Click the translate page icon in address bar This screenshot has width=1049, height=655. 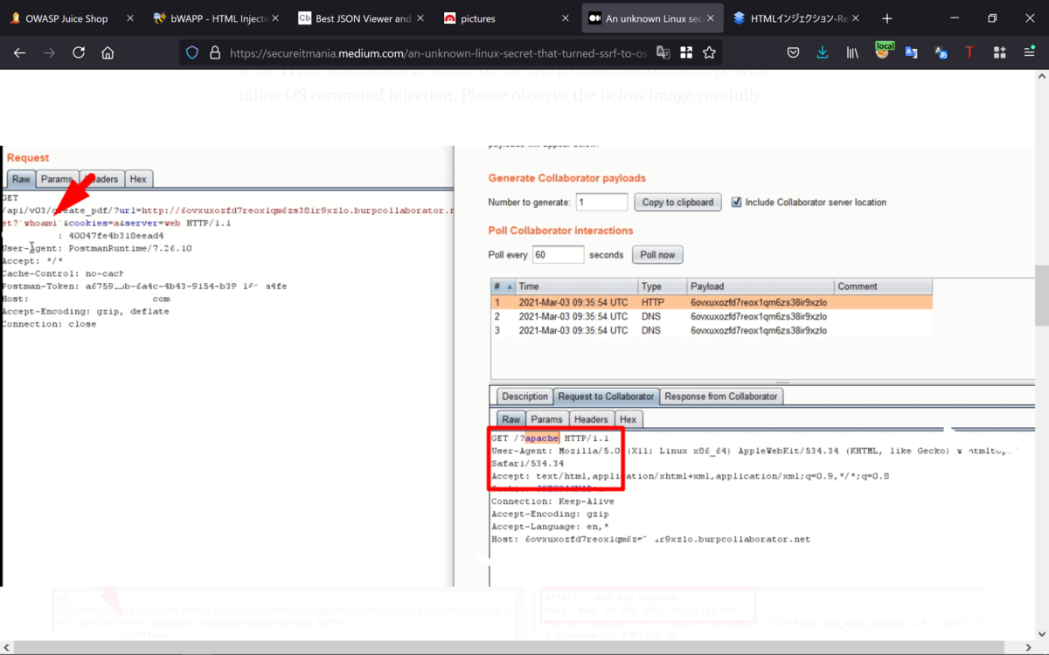663,52
